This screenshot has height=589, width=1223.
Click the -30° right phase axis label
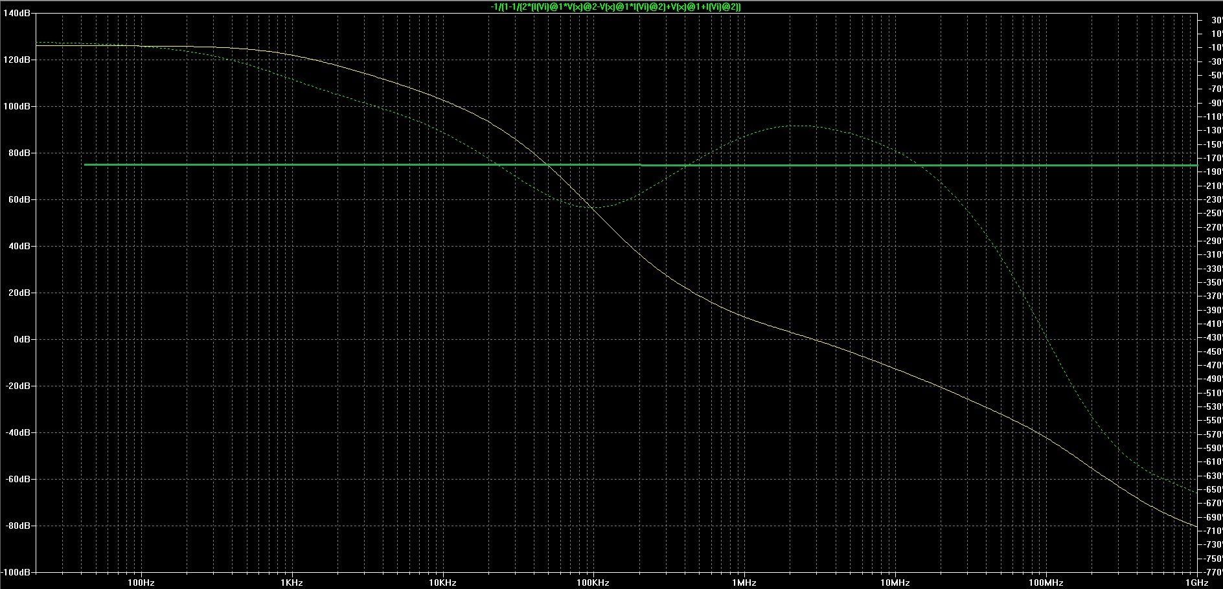[x=1215, y=61]
